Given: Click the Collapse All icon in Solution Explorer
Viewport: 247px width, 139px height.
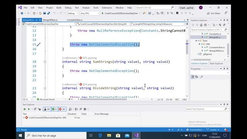Looking at the screenshot, I should point(224,25).
